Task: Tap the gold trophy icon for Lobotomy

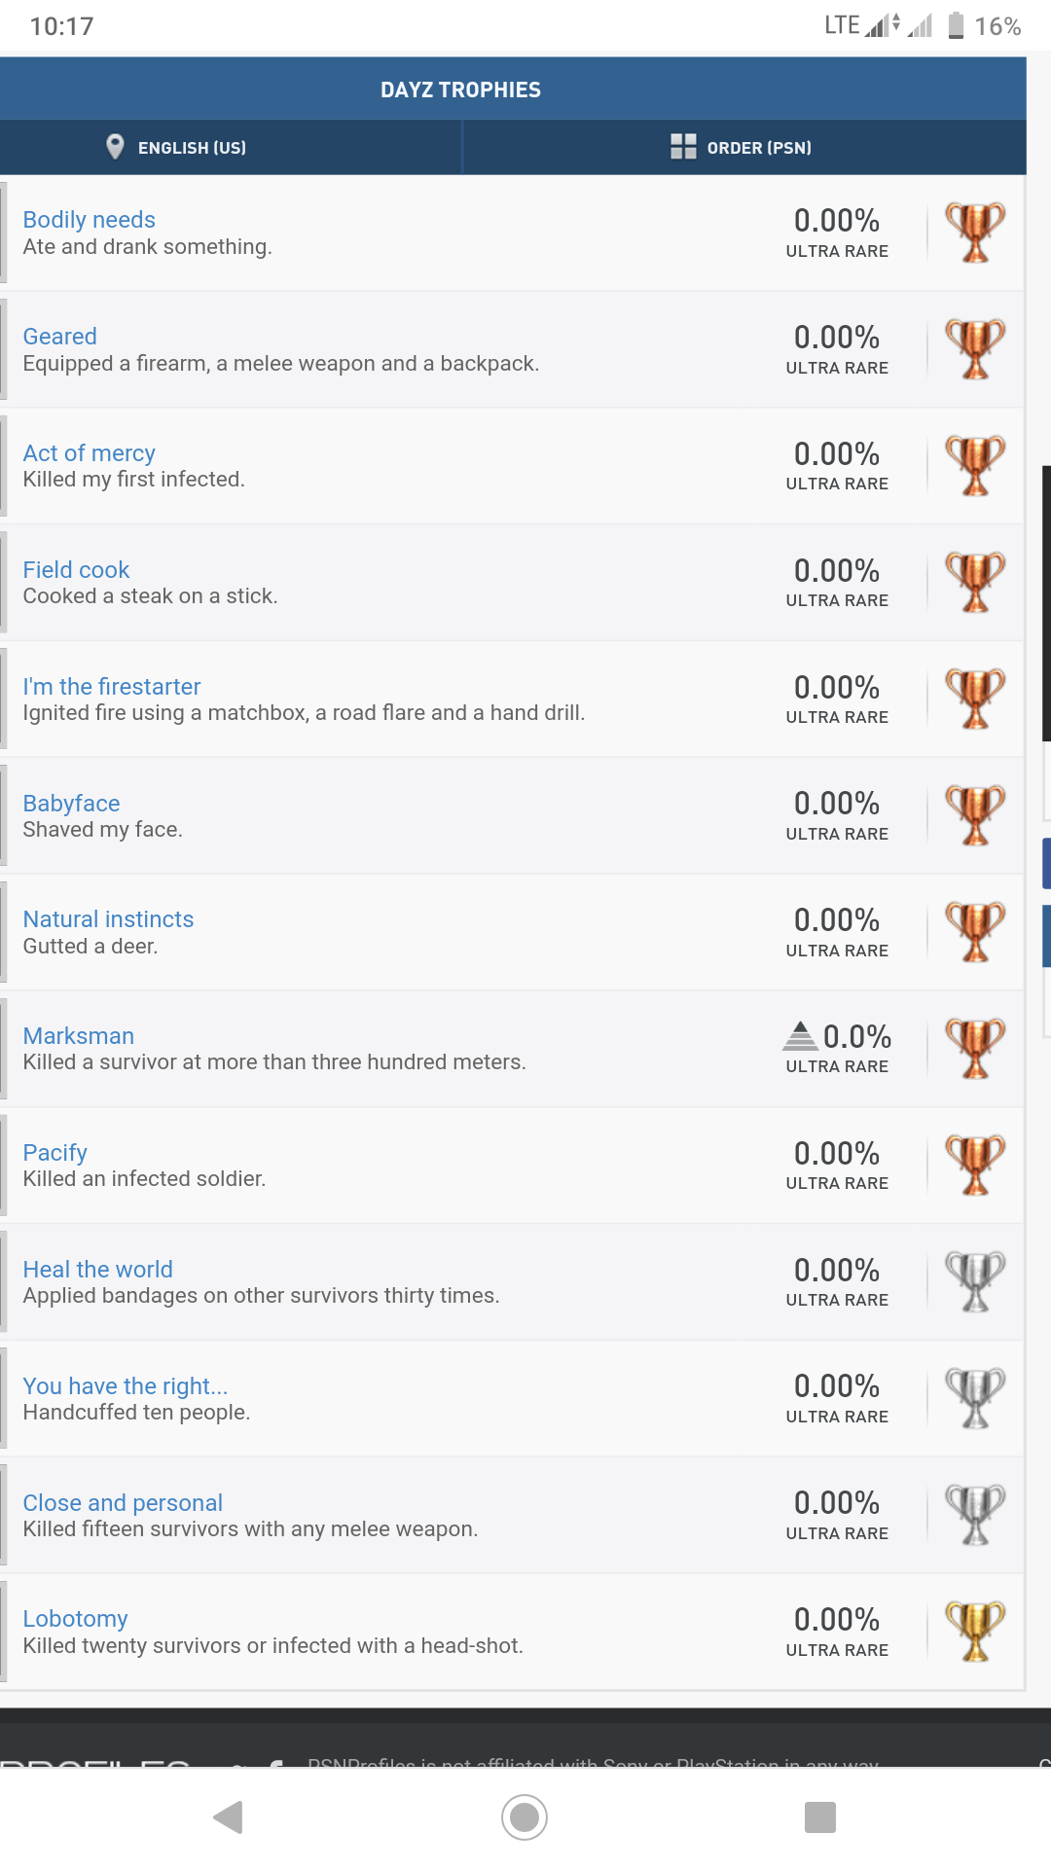Action: pyautogui.click(x=975, y=1632)
